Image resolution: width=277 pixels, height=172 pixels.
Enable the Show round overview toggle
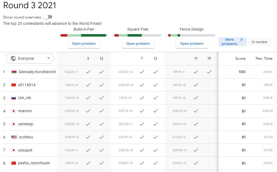pyautogui.click(x=48, y=17)
